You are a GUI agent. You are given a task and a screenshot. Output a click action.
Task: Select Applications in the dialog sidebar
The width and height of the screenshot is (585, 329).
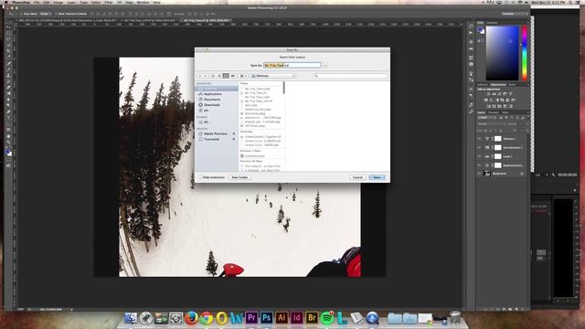click(213, 94)
